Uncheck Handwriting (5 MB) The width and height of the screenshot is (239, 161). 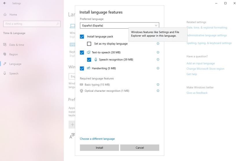[82, 68]
